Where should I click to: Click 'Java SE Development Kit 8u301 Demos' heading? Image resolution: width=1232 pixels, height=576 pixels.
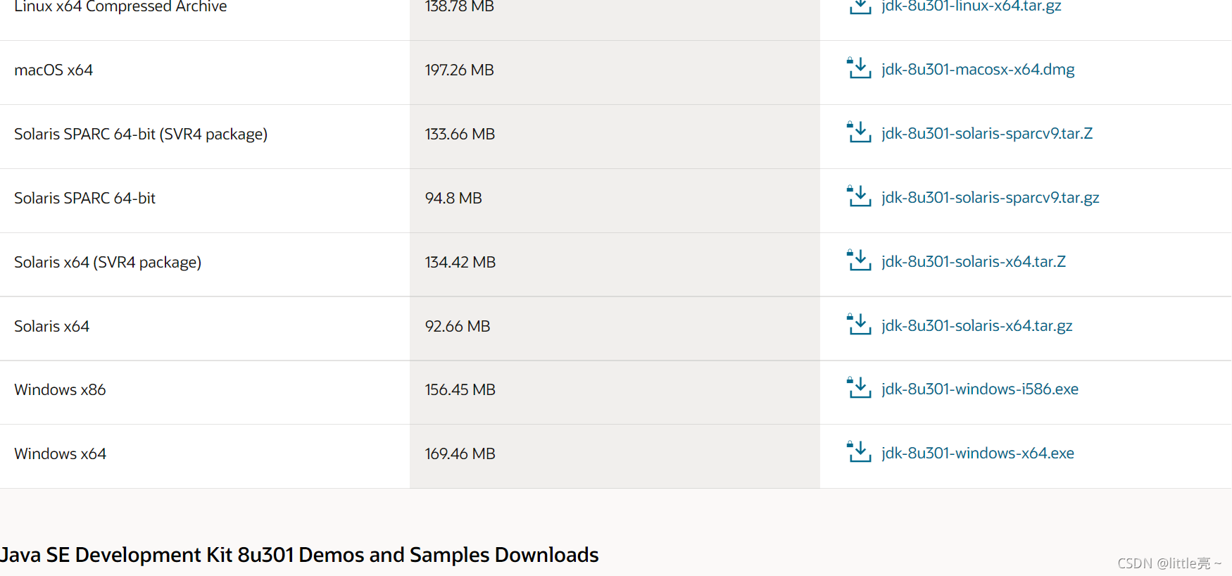tap(299, 555)
